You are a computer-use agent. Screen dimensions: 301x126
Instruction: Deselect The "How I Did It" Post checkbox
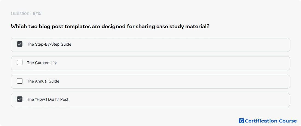pos(20,99)
